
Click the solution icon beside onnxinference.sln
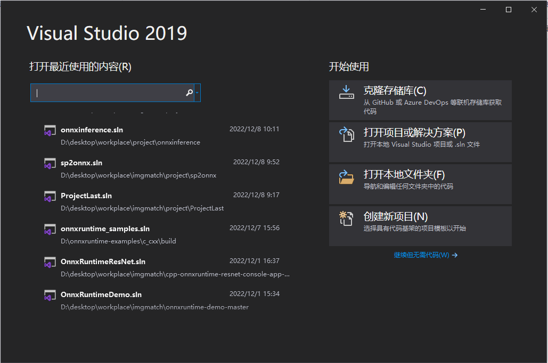pos(50,131)
